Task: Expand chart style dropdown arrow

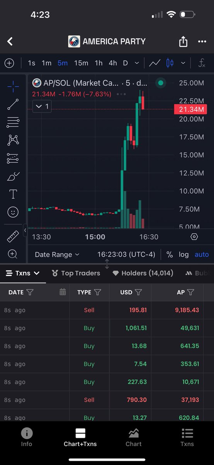Action: click(x=183, y=63)
